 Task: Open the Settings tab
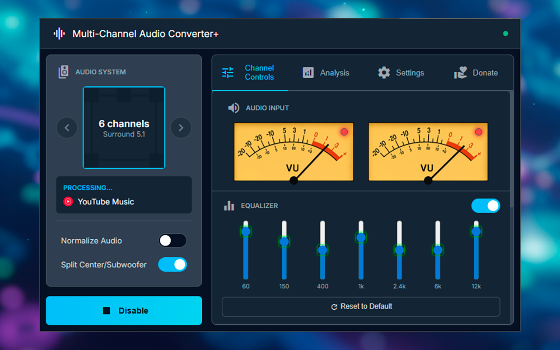401,73
